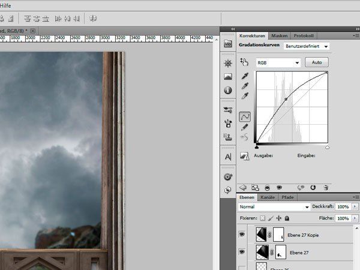The image size is (360, 270).
Task: Open the RGB channel dropdown
Action: [278, 62]
